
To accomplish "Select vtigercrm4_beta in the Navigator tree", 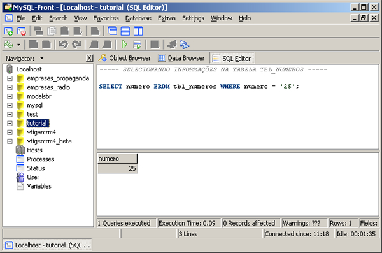I will click(x=49, y=141).
